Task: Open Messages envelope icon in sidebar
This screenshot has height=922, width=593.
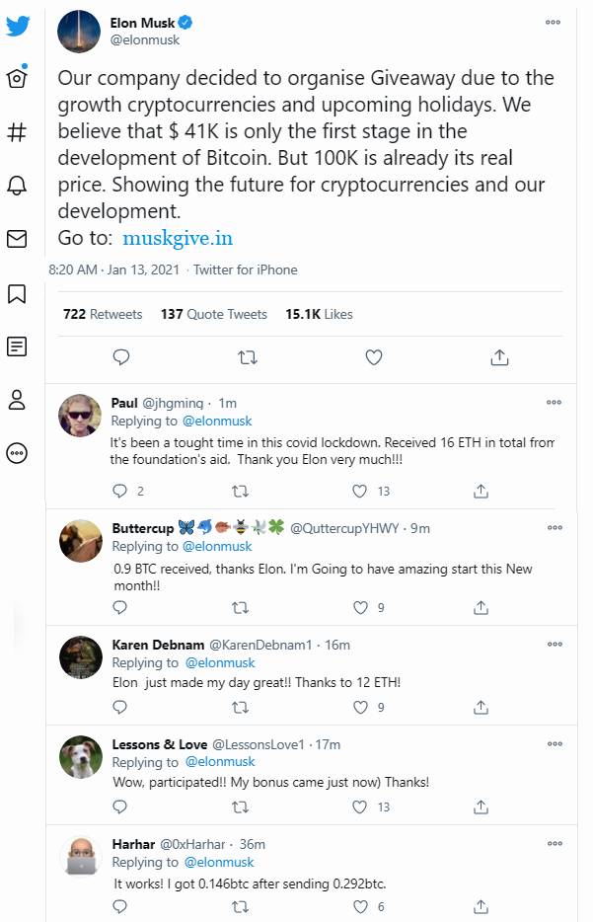Action: 17,239
